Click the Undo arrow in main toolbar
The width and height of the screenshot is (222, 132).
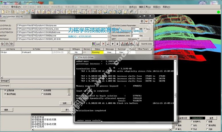pyautogui.click(x=141, y=12)
